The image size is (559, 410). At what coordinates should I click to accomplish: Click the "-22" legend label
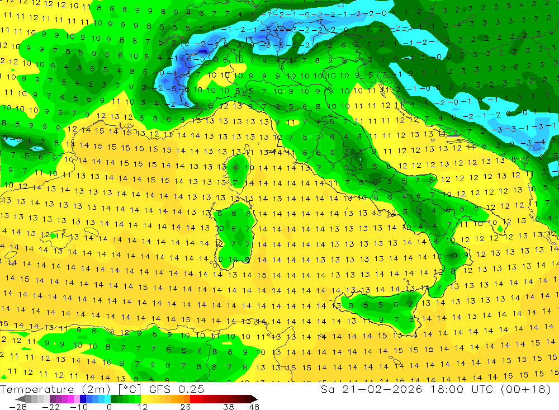(x=51, y=407)
